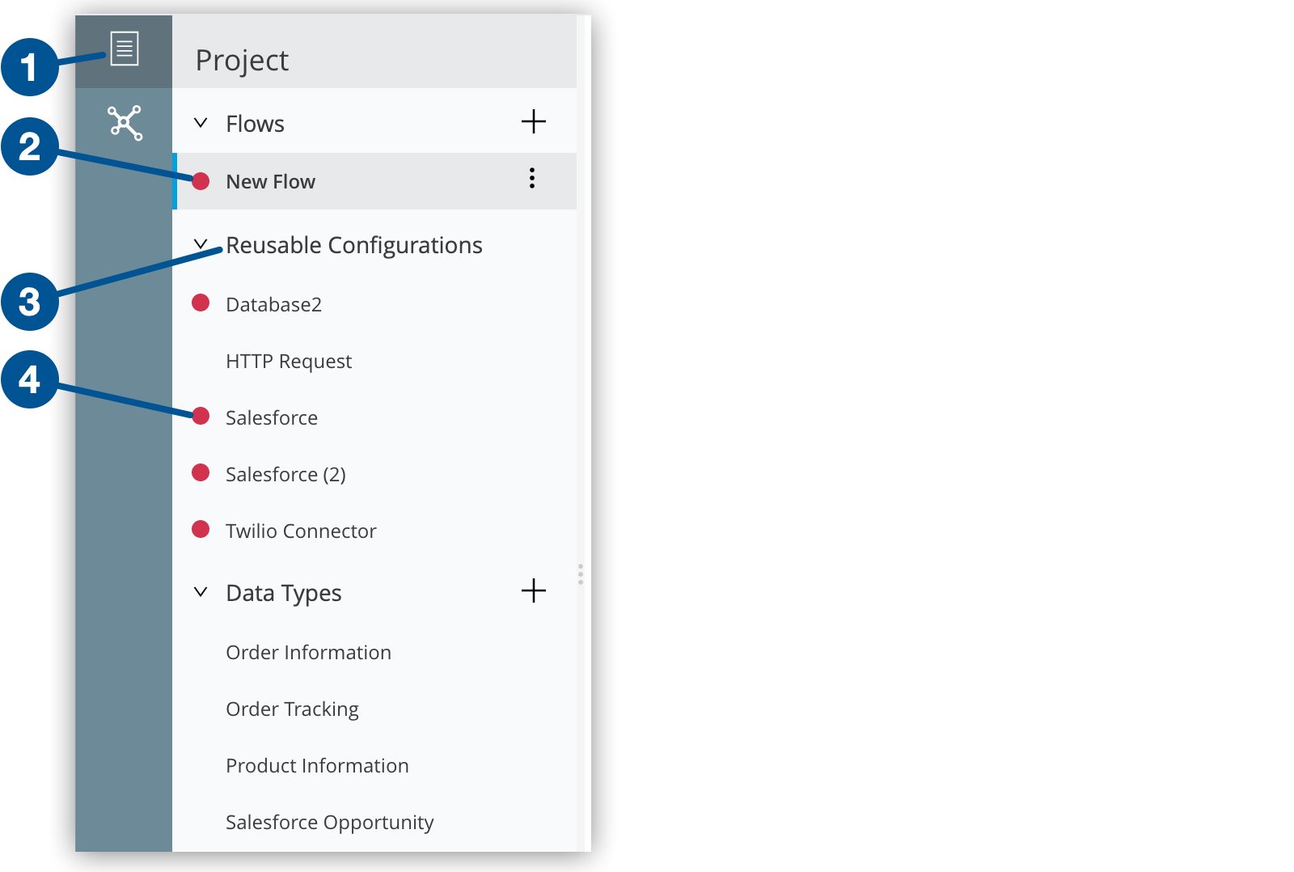
Task: Open New Flow three-dot options menu
Action: pos(532,179)
